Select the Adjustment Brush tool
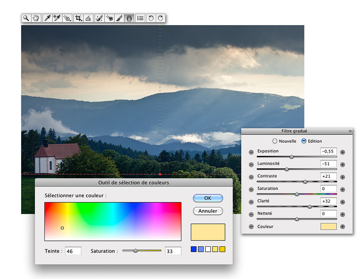Screen dimensions: 363x279 [x=119, y=18]
